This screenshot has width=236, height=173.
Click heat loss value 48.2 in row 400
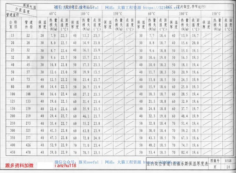[x=152, y=145]
